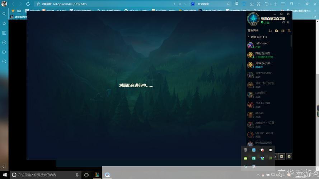319x179 pixels.
Task: Open League client settings gear
Action: coord(281,14)
